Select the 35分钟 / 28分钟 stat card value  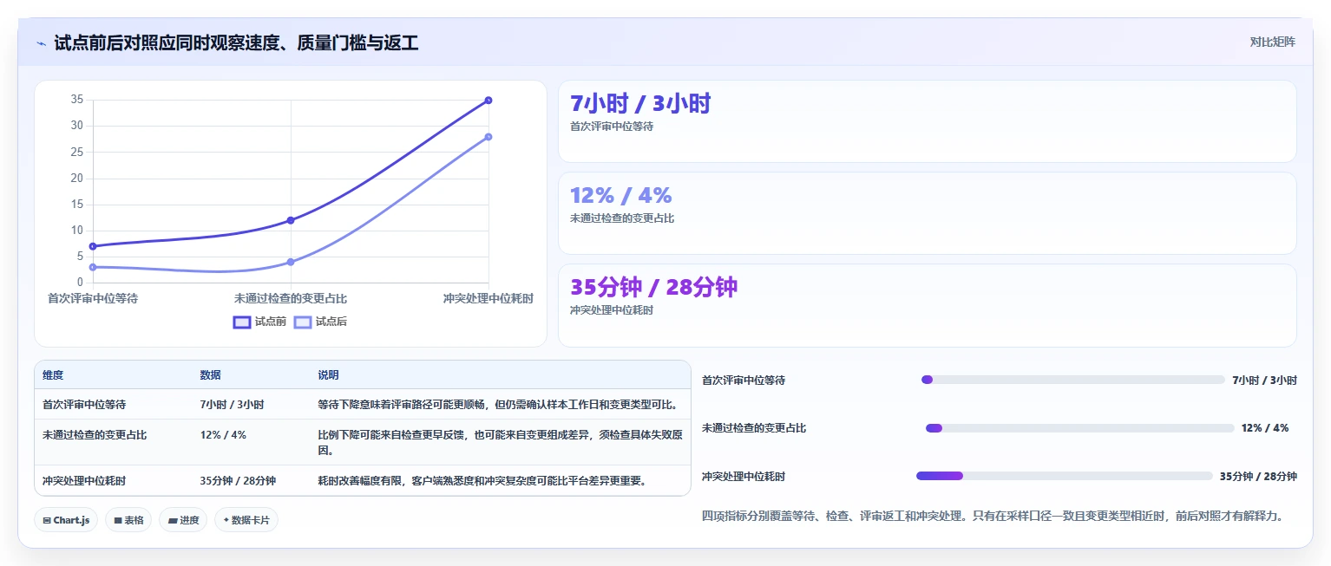(x=653, y=287)
